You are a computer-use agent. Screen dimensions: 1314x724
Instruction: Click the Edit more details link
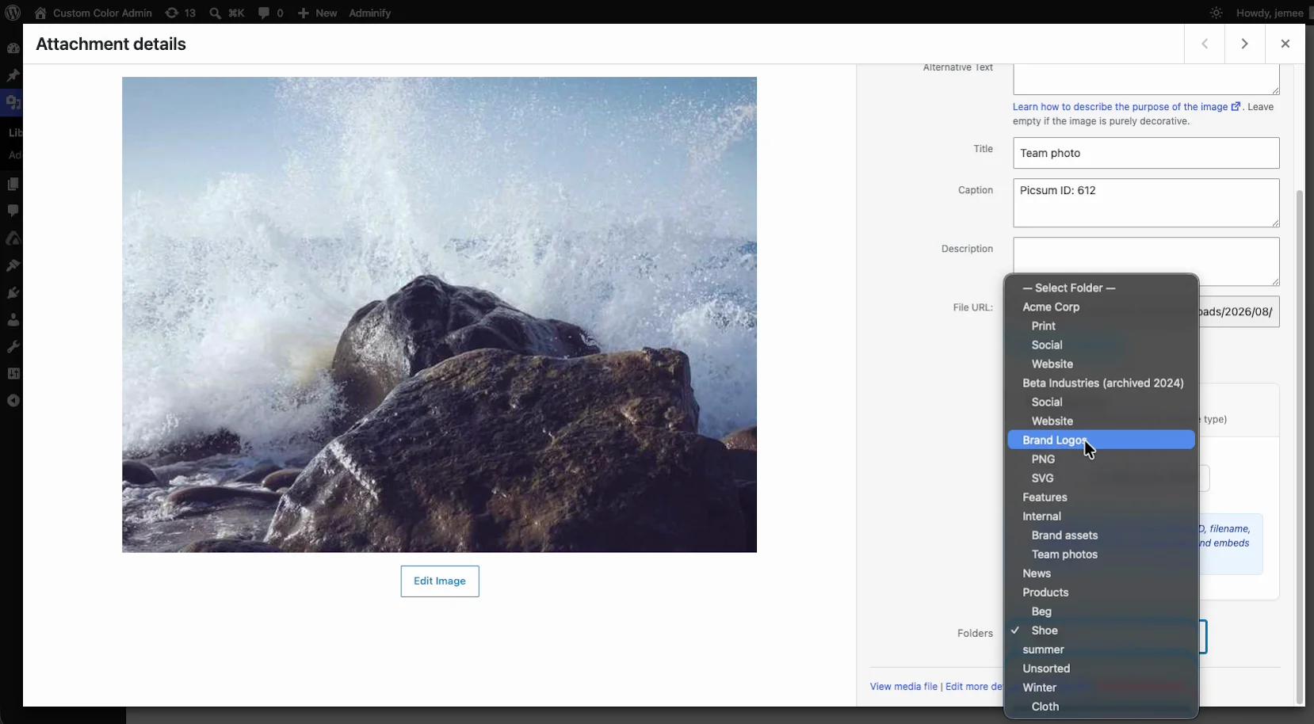(x=974, y=687)
